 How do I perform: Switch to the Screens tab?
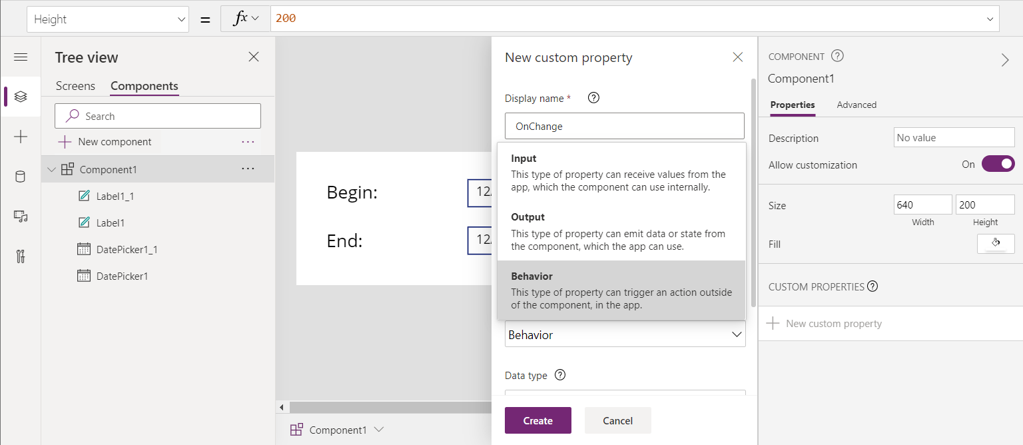pos(75,86)
